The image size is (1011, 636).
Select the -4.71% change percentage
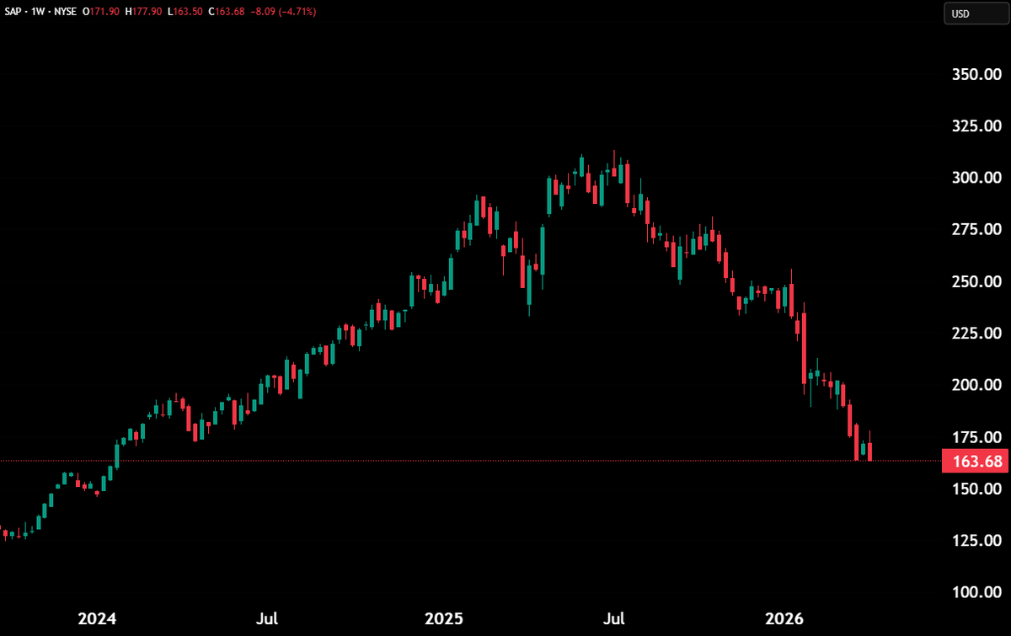[x=295, y=12]
